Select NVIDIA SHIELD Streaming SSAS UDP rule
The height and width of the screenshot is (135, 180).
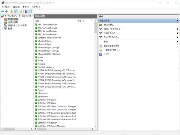[x=57, y=84]
